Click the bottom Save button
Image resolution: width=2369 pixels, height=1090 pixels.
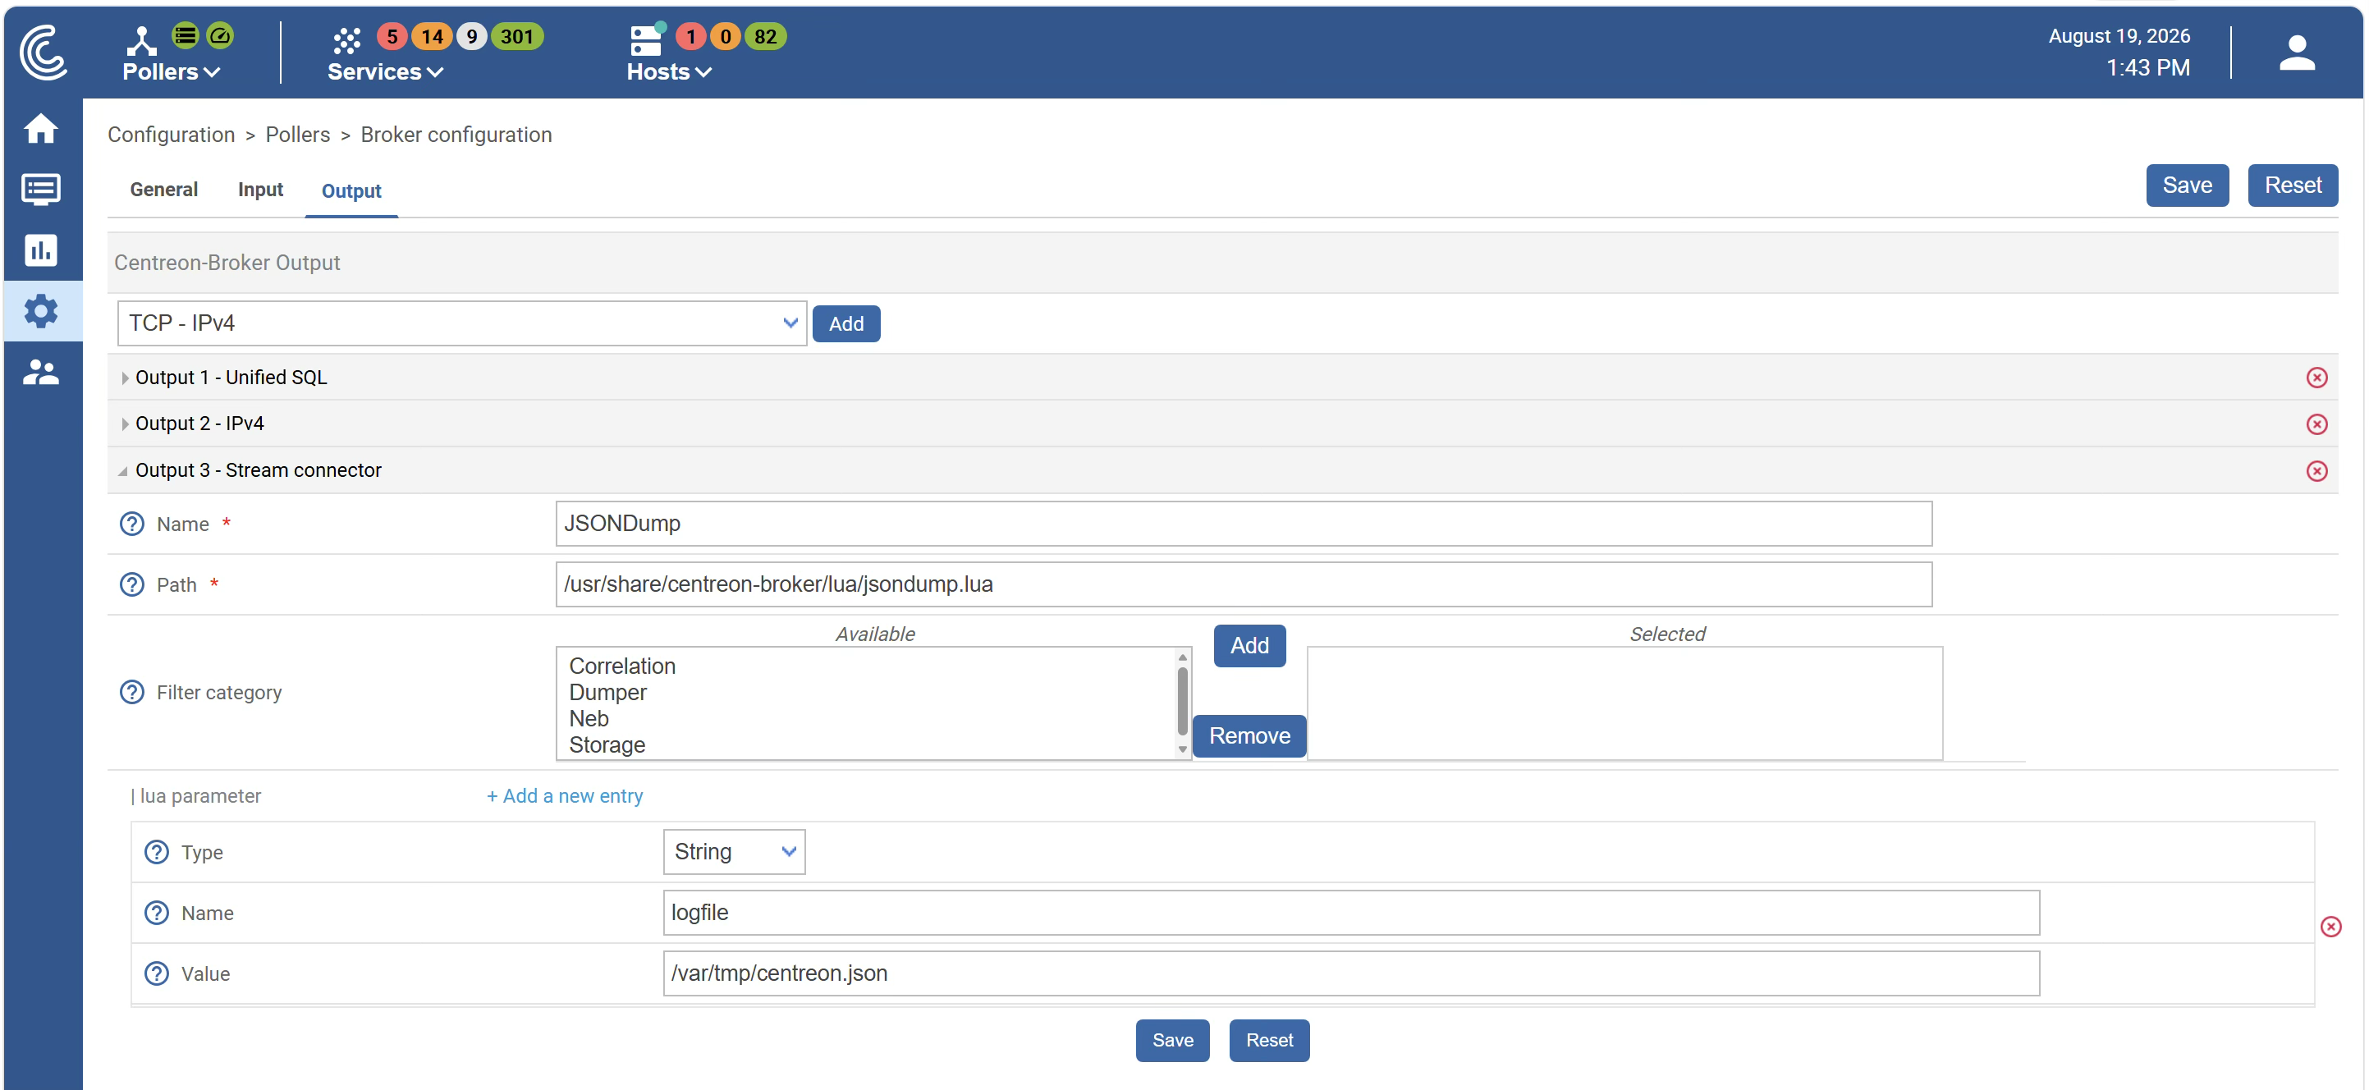[1172, 1042]
